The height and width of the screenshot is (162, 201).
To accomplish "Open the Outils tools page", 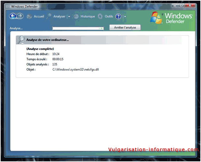I will click(x=109, y=16).
